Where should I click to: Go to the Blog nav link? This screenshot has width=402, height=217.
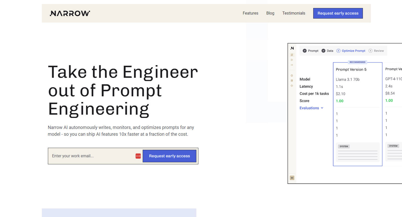[270, 13]
